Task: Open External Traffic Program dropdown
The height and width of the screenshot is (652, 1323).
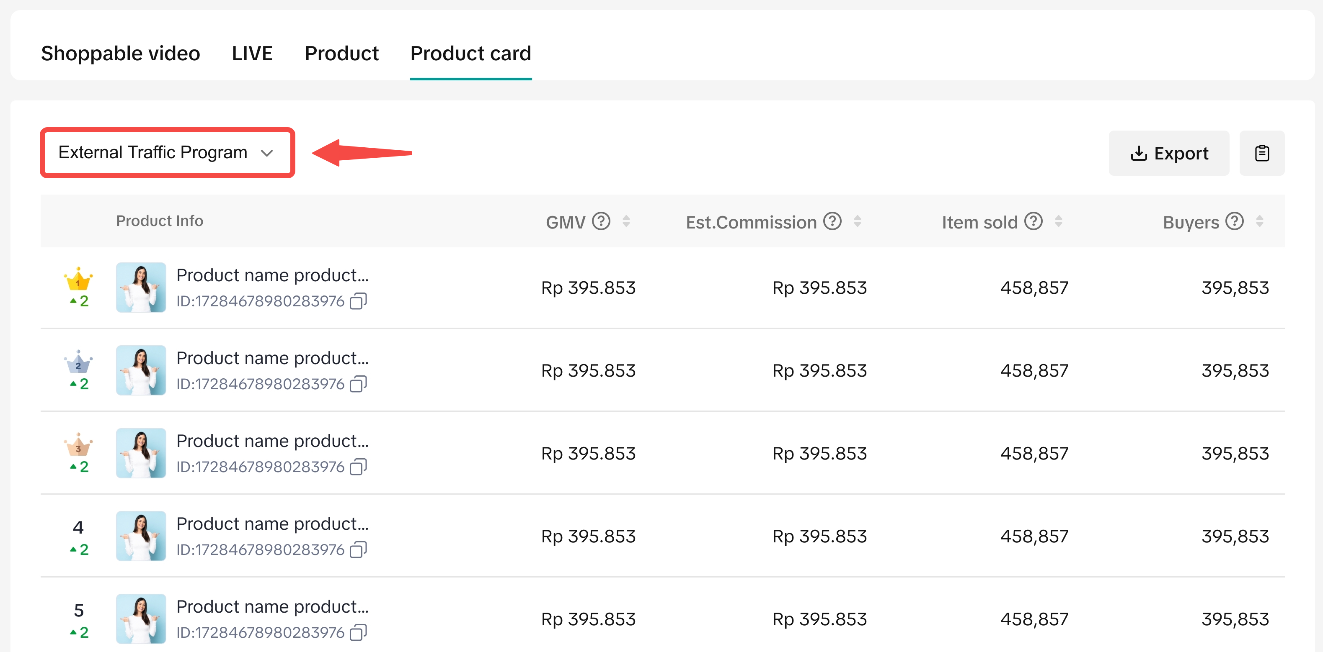Action: click(x=167, y=153)
